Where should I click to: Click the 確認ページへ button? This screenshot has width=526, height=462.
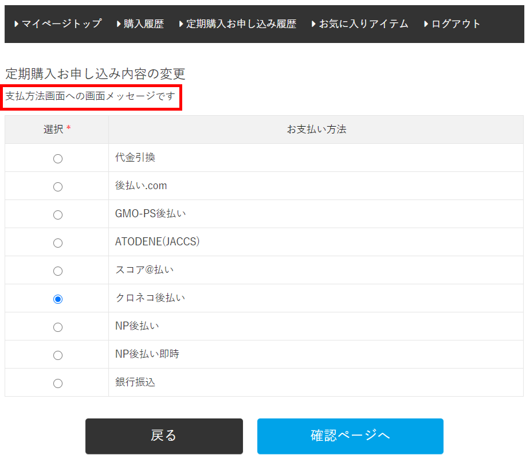click(350, 436)
